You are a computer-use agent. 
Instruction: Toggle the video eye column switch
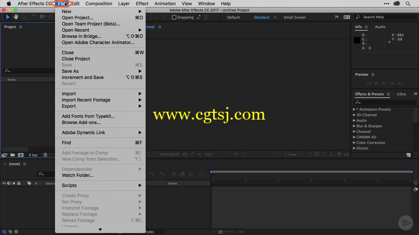(x=4, y=183)
